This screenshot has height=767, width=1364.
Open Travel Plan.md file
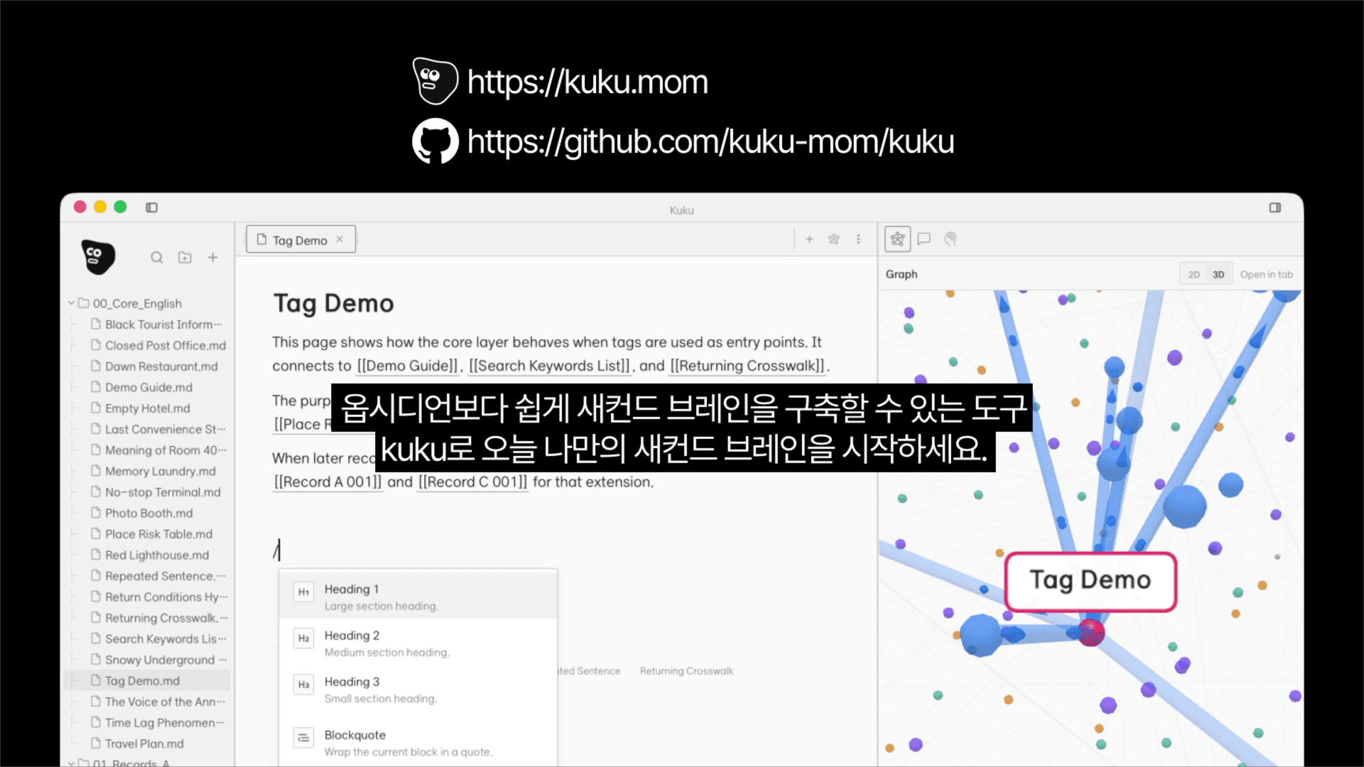coord(144,744)
